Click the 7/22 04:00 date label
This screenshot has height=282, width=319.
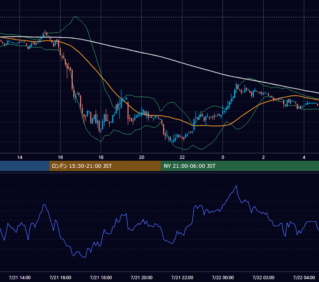click(x=304, y=277)
